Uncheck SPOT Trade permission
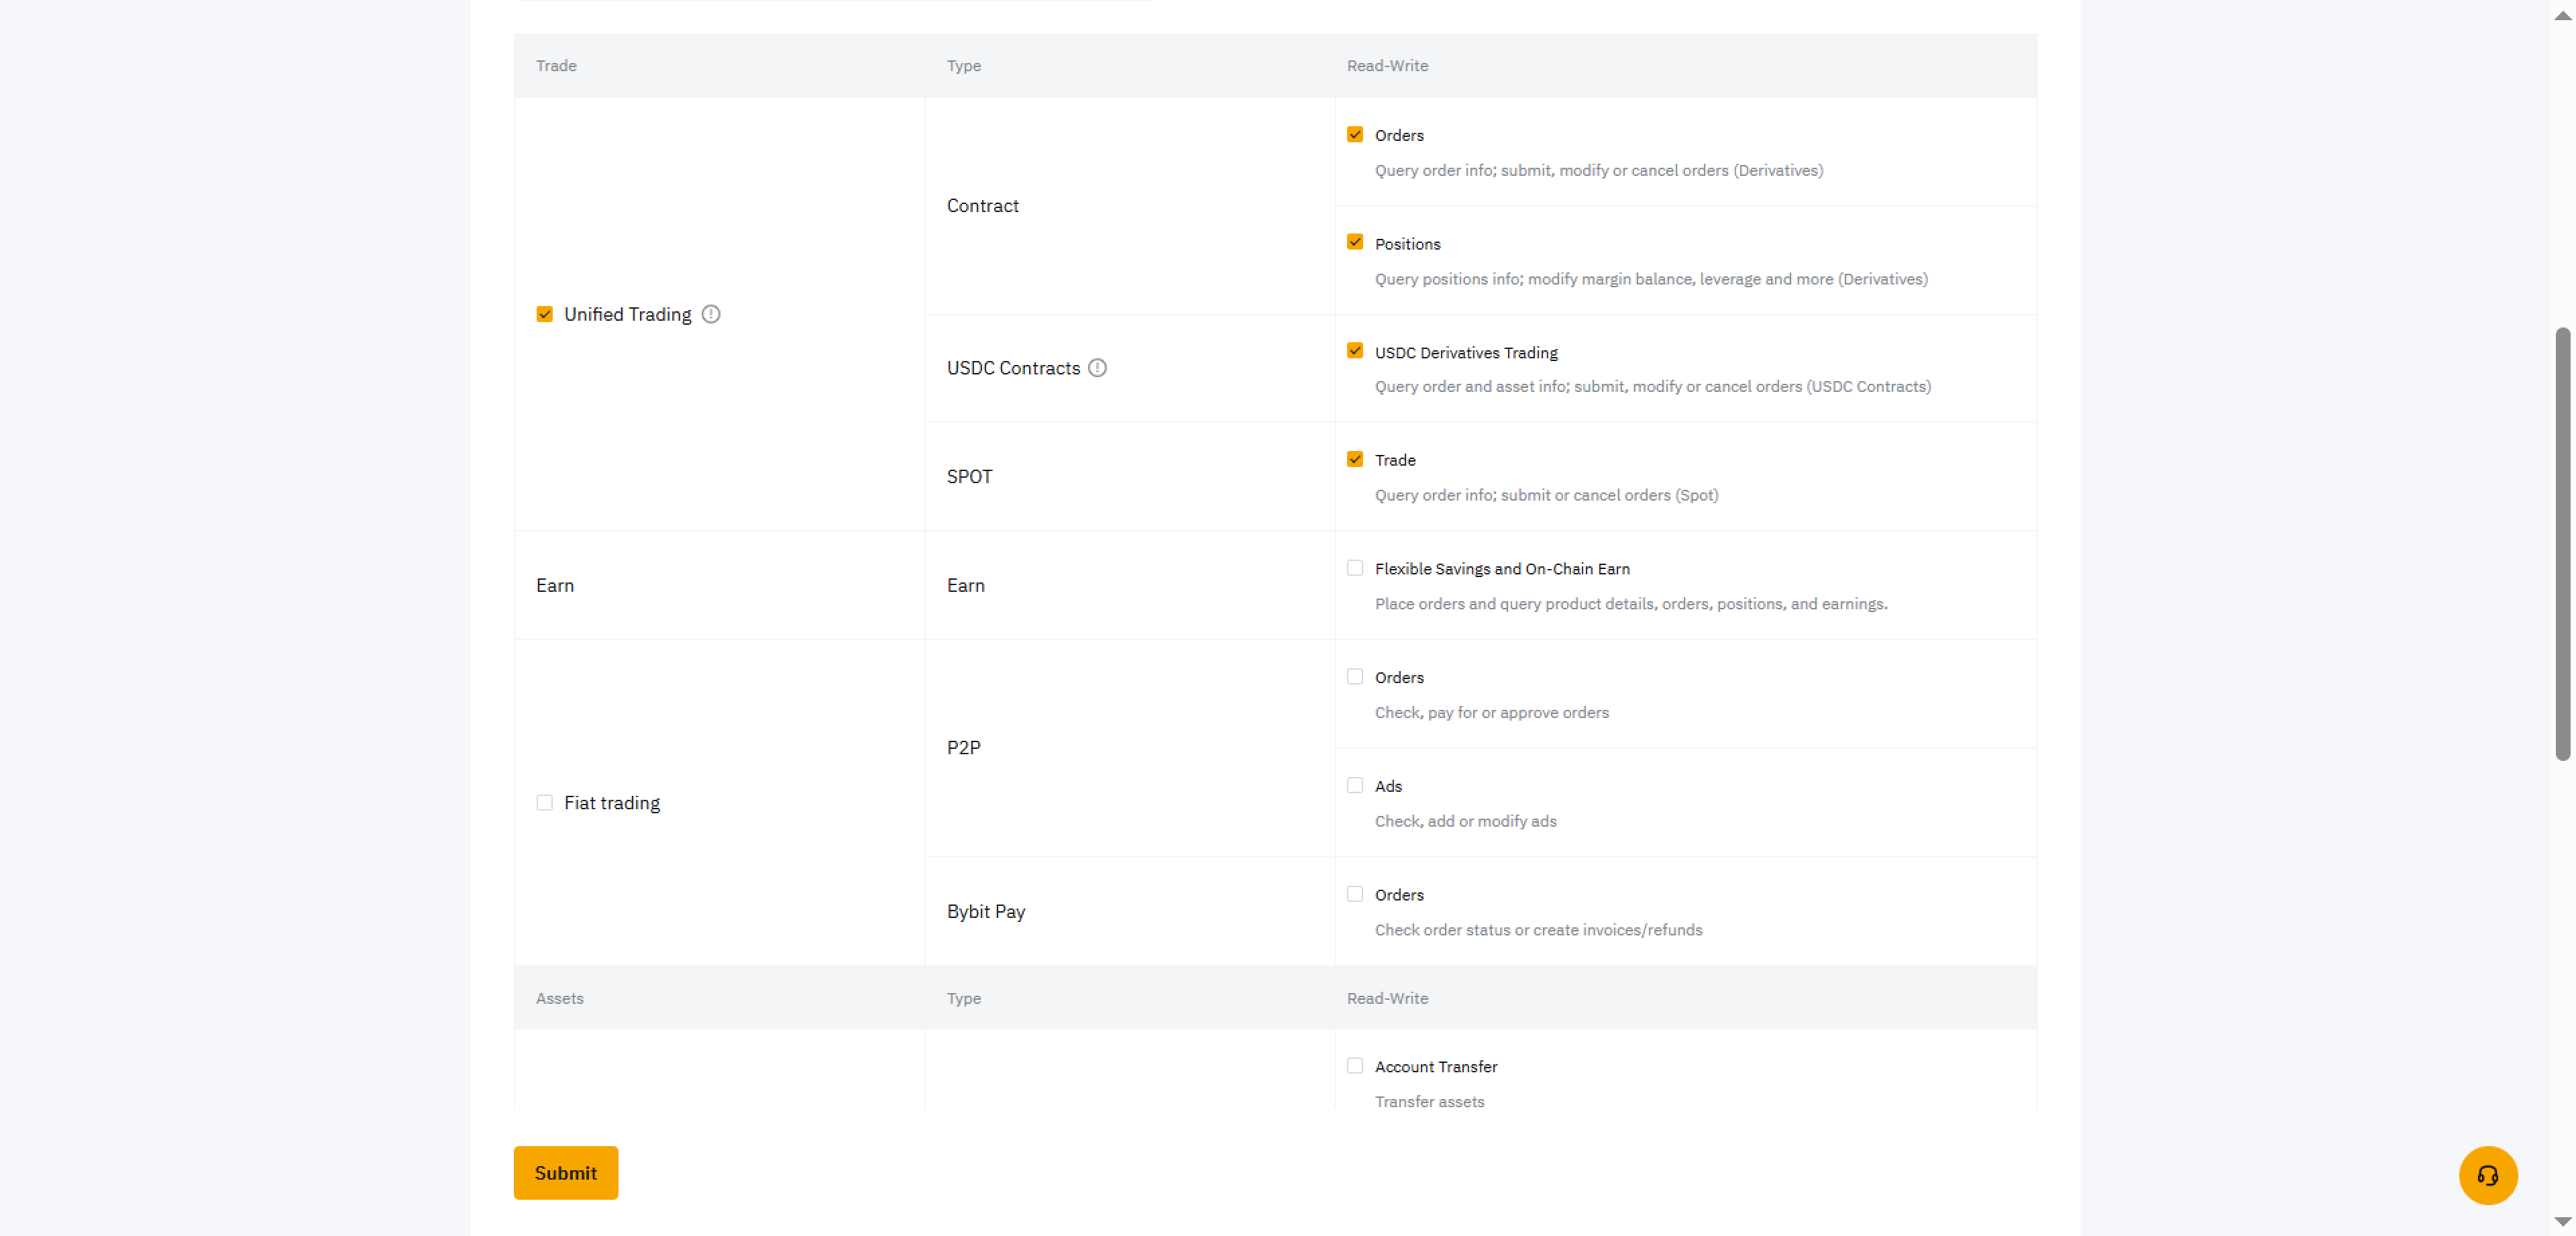 1354,460
